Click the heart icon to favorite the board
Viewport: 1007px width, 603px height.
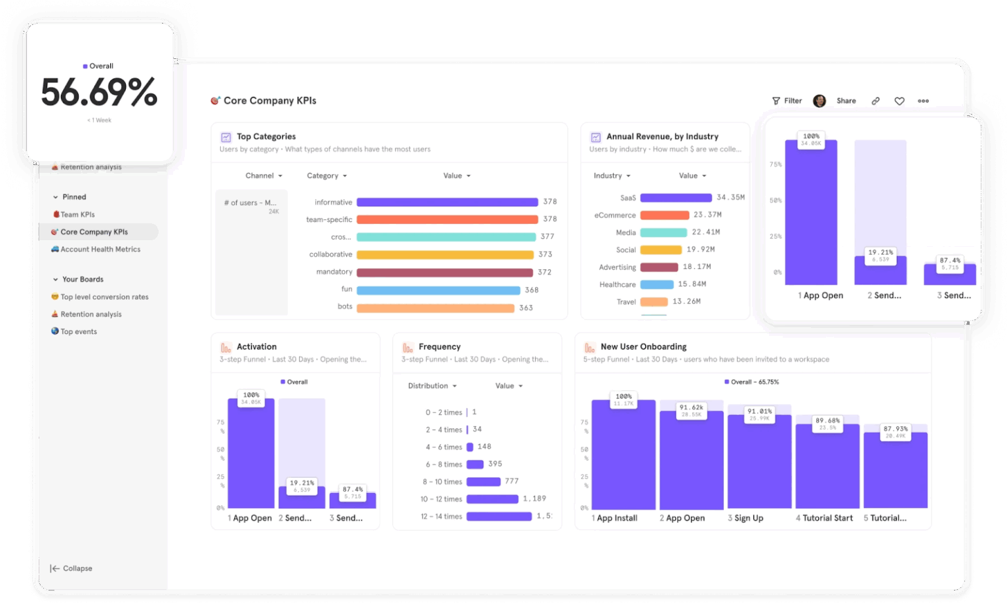[899, 101]
